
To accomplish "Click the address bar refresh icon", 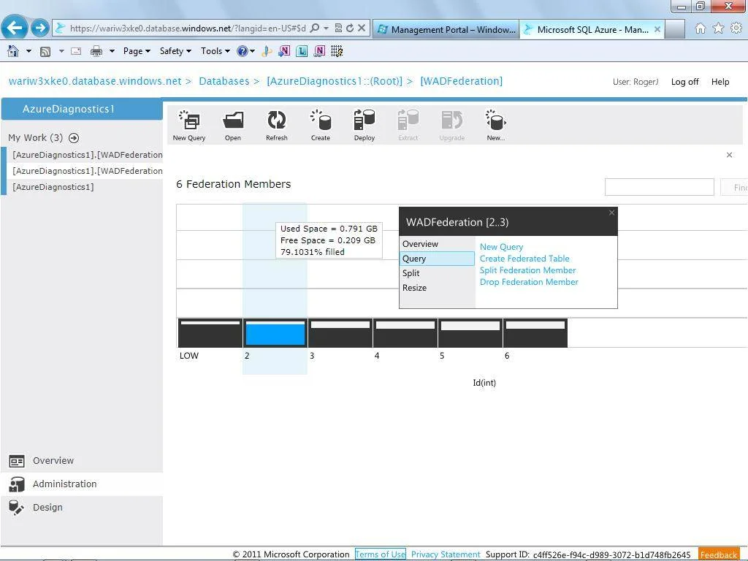I will tap(350, 28).
